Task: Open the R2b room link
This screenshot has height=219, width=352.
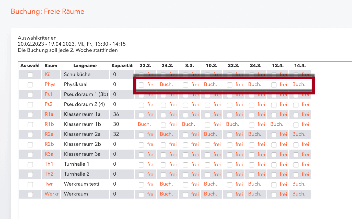Action: click(49, 144)
